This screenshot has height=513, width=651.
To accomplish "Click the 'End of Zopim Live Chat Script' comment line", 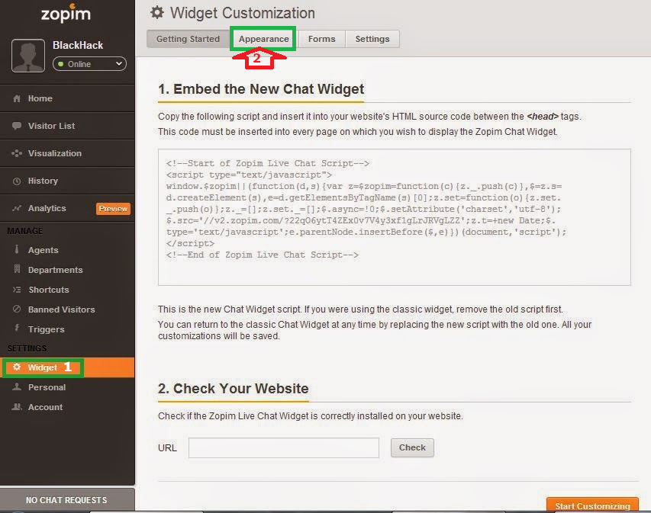I will (x=262, y=255).
